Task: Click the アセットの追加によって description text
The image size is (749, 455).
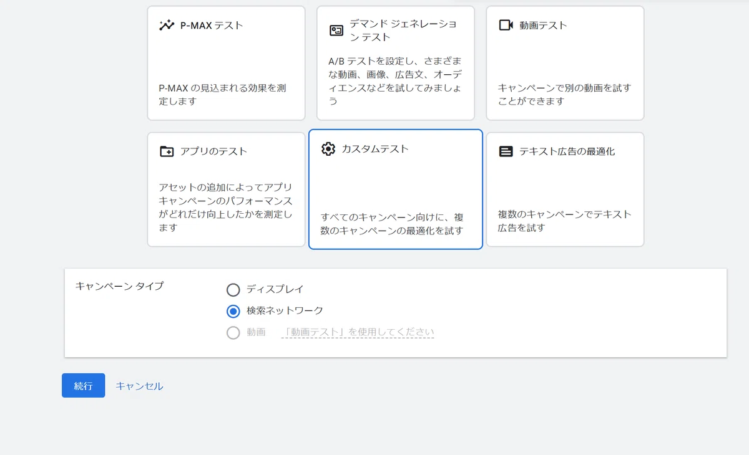Action: click(x=225, y=208)
